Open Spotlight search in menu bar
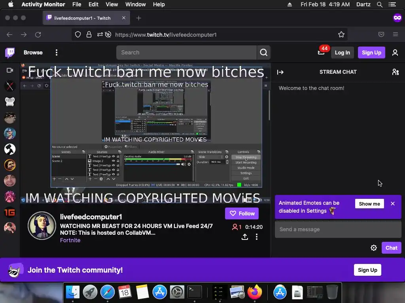This screenshot has width=405, height=303. 379,4
